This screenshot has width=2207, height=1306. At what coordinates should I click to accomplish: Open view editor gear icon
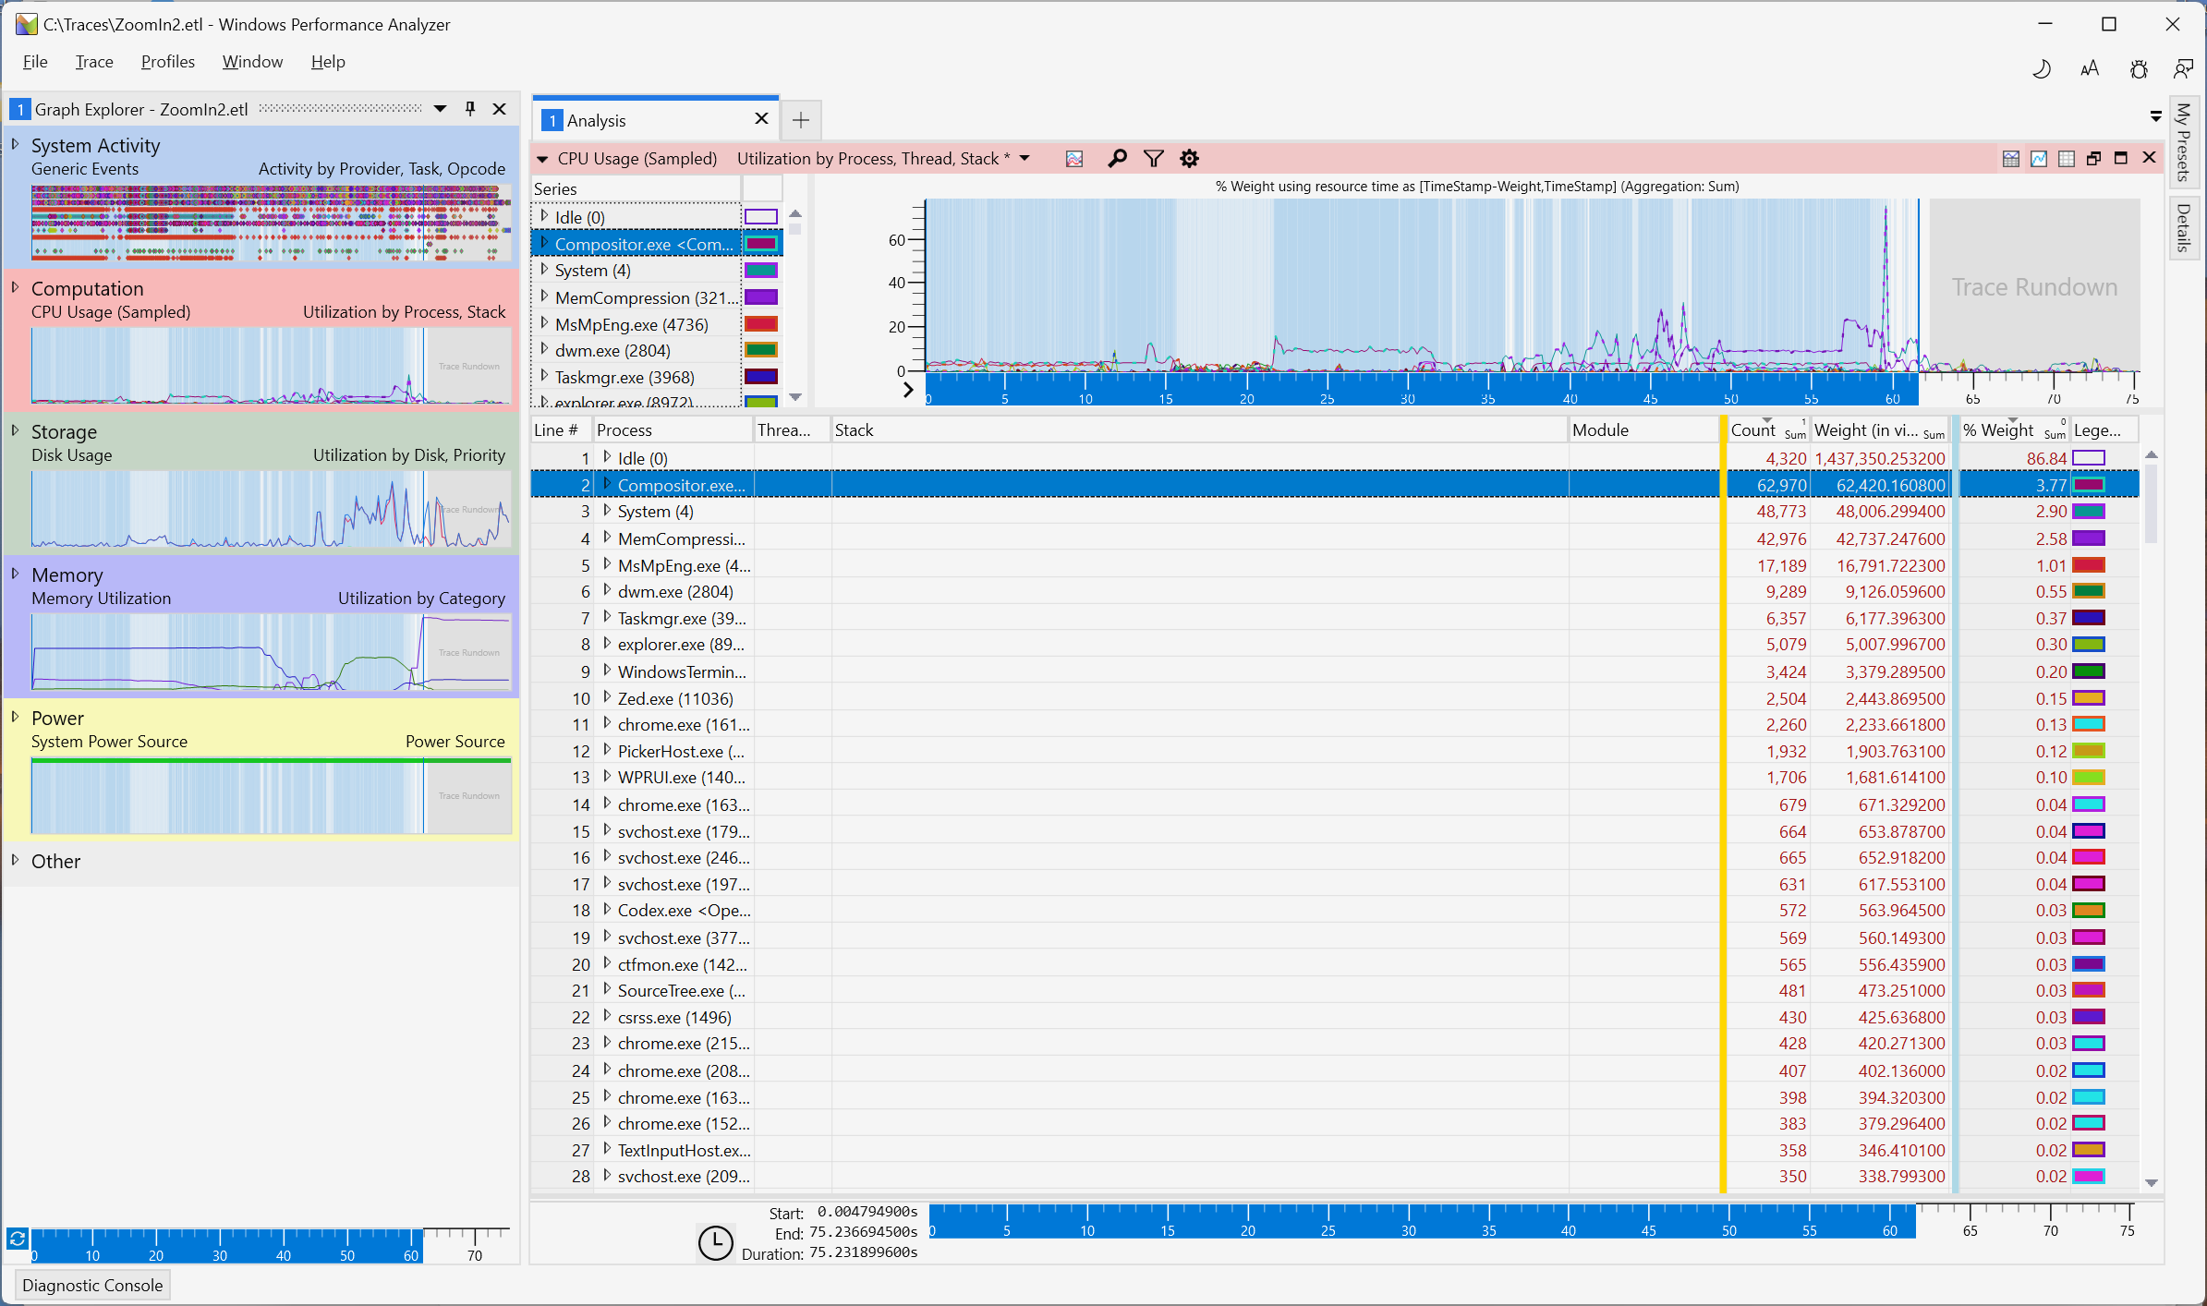point(1189,159)
